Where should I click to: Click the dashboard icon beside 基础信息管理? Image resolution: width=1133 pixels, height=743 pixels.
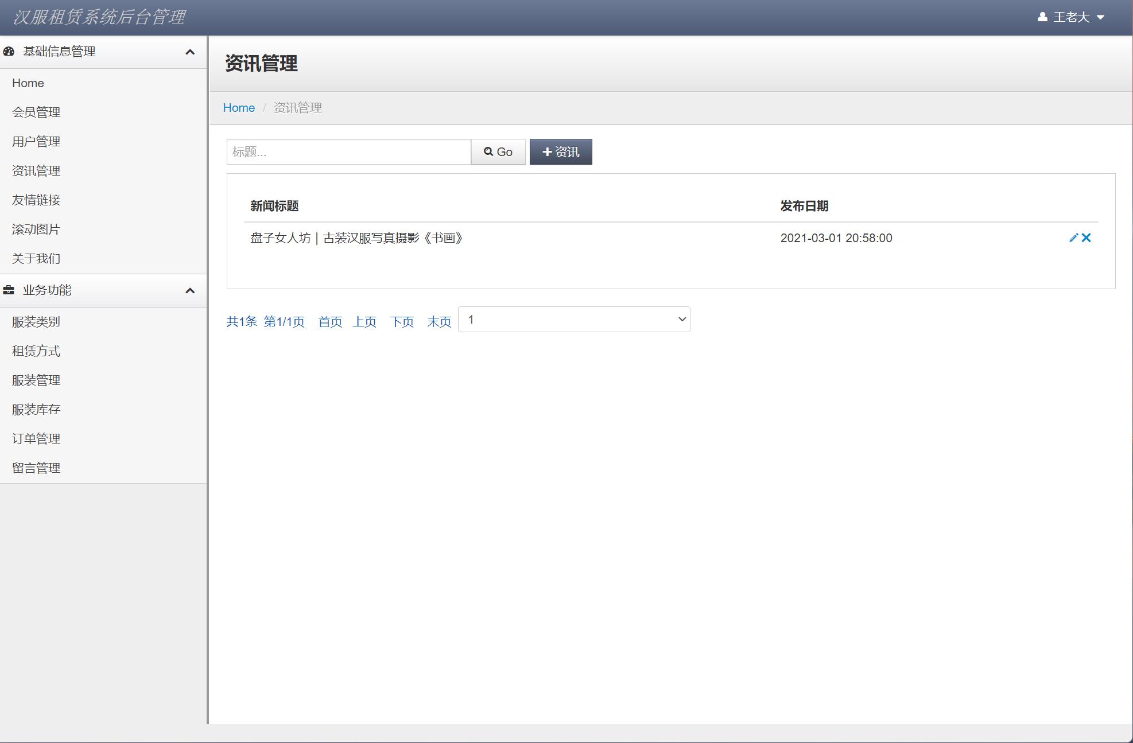[9, 52]
